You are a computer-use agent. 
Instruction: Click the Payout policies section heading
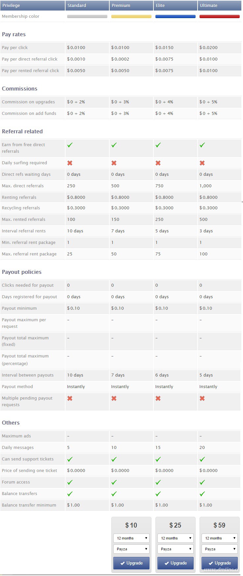pos(22,272)
